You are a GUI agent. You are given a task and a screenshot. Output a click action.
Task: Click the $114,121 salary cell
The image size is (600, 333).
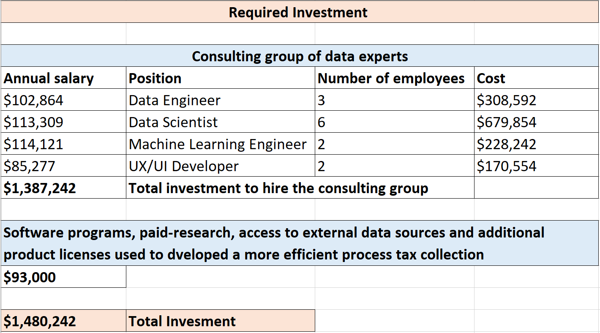click(34, 145)
